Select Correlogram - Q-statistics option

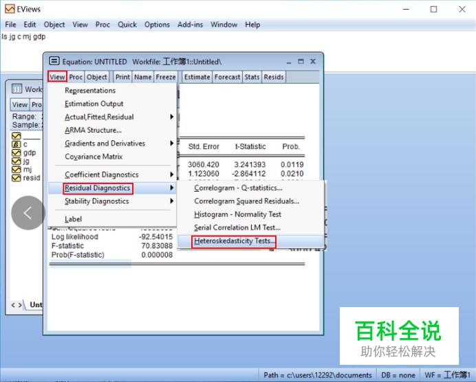pos(238,188)
